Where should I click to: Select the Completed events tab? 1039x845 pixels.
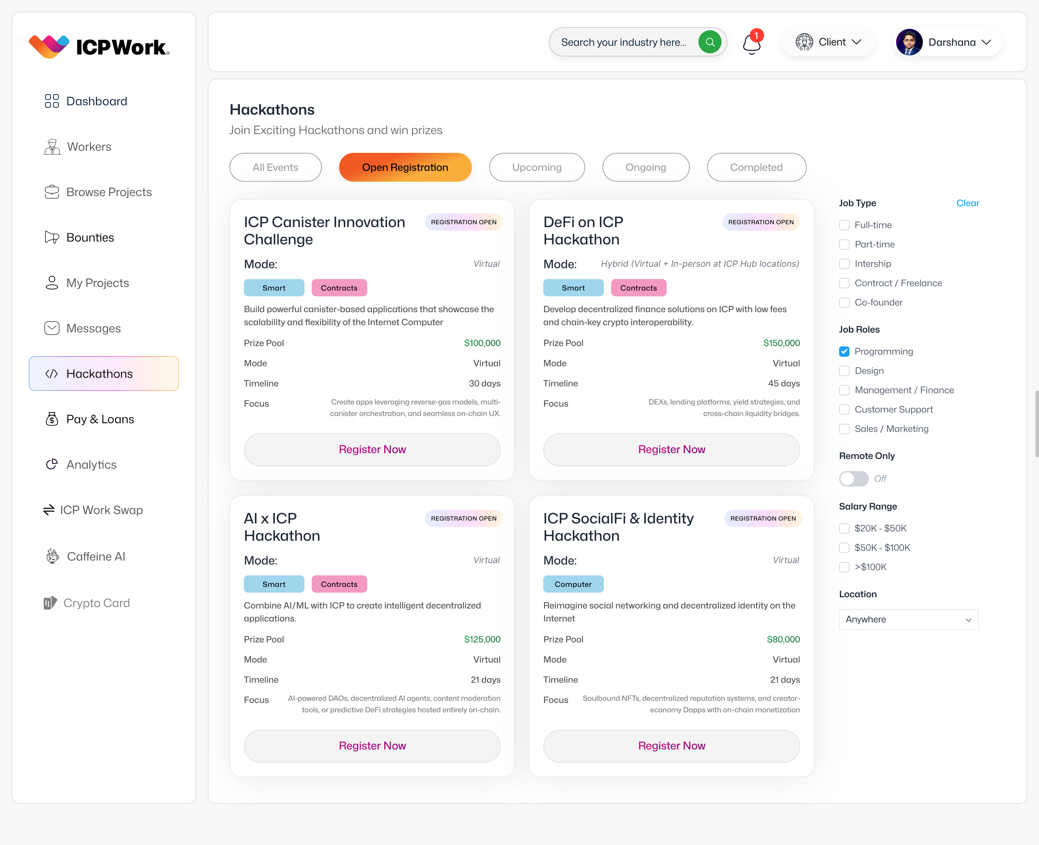(756, 167)
